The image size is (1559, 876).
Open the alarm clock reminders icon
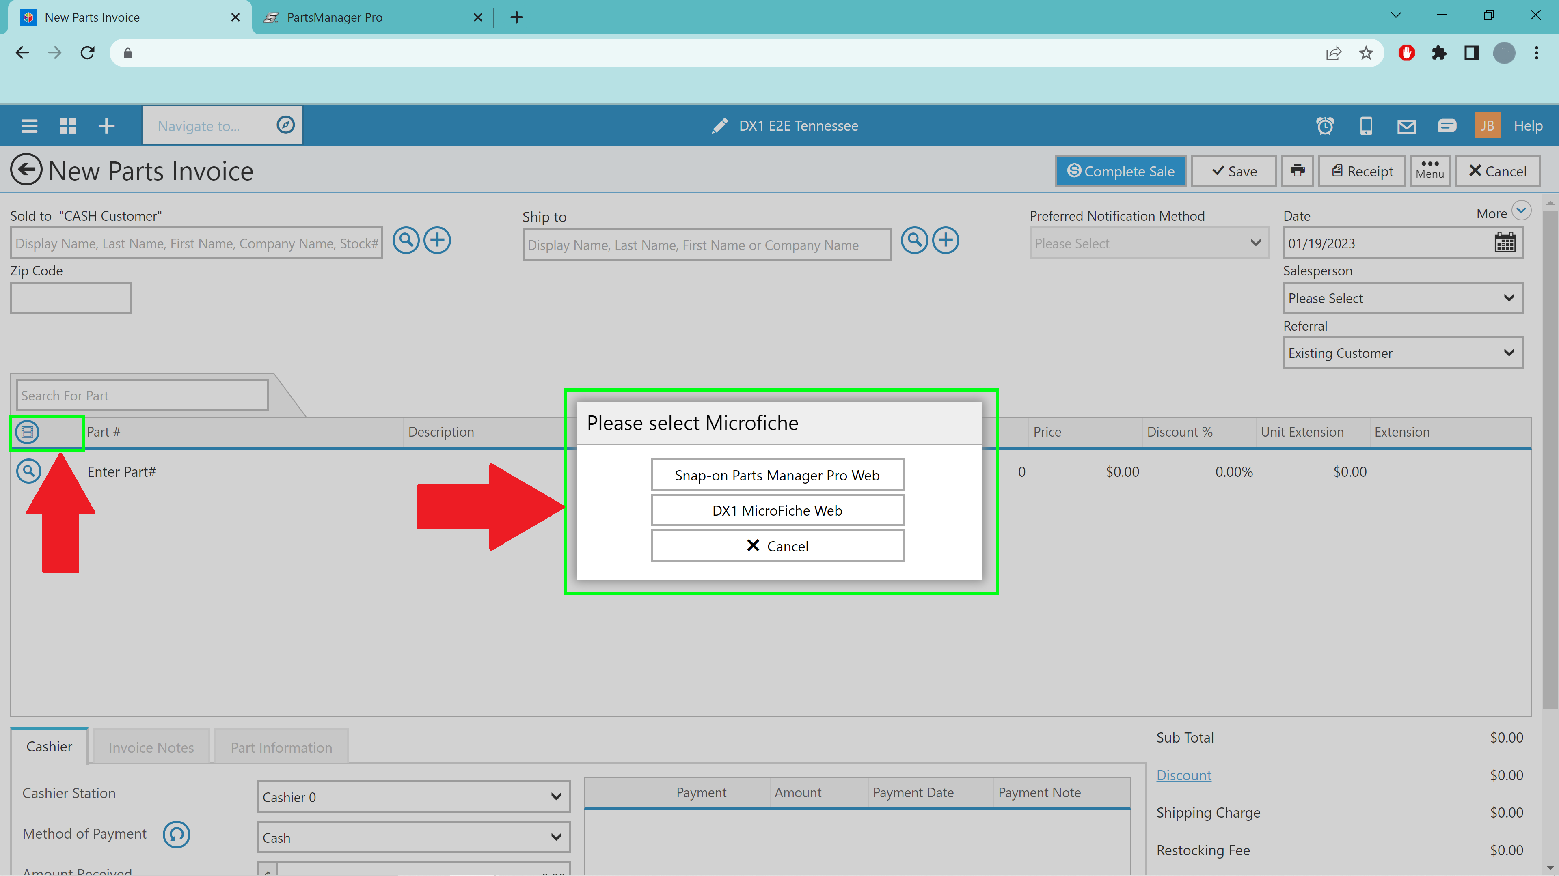(x=1325, y=126)
